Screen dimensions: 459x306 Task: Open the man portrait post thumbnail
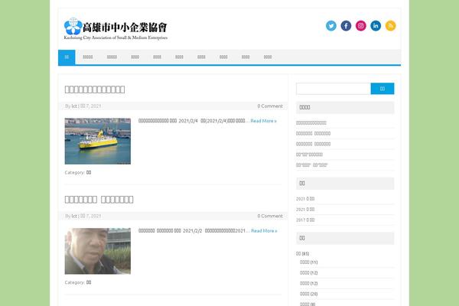98,251
